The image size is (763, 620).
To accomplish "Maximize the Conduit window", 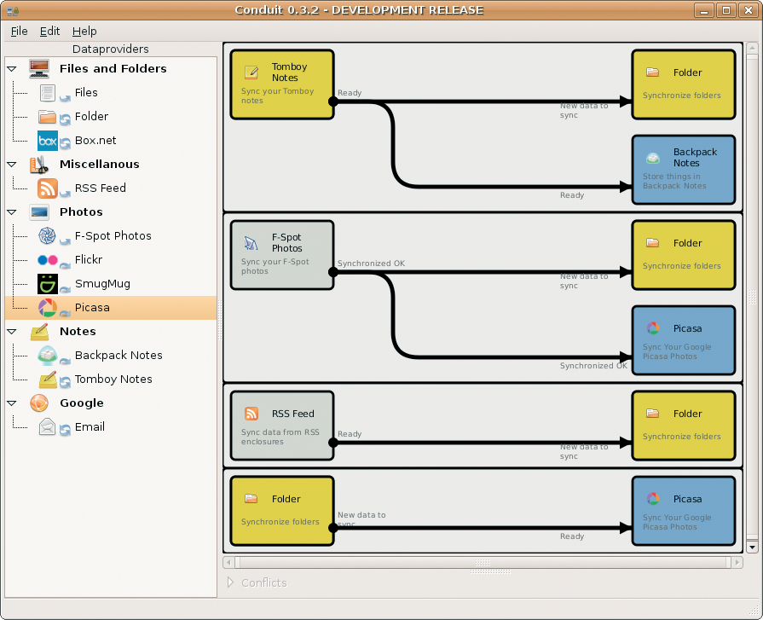I will 726,10.
